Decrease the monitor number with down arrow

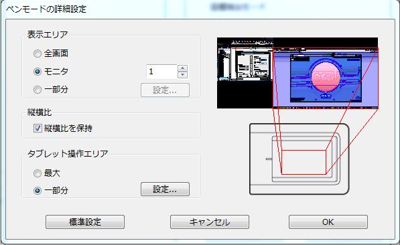pyautogui.click(x=182, y=75)
